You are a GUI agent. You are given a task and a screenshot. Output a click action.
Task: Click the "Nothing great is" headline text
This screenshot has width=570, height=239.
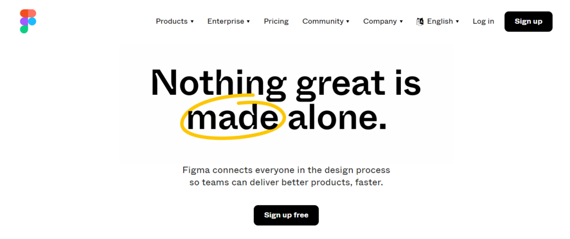286,83
